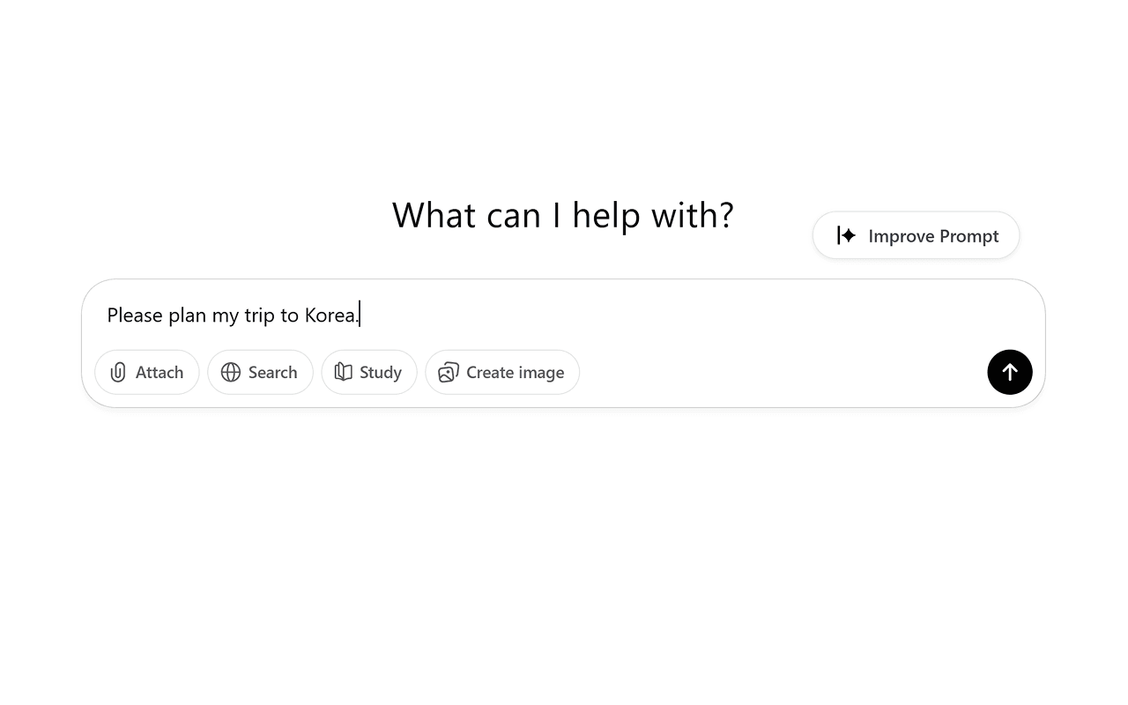
Task: Click the "Attach" text label
Action: (x=160, y=373)
